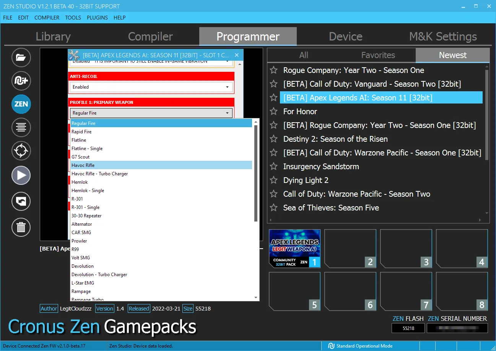Collapse the Profile 1 Primary Weapon dropdown
496x351 pixels.
pos(151,113)
